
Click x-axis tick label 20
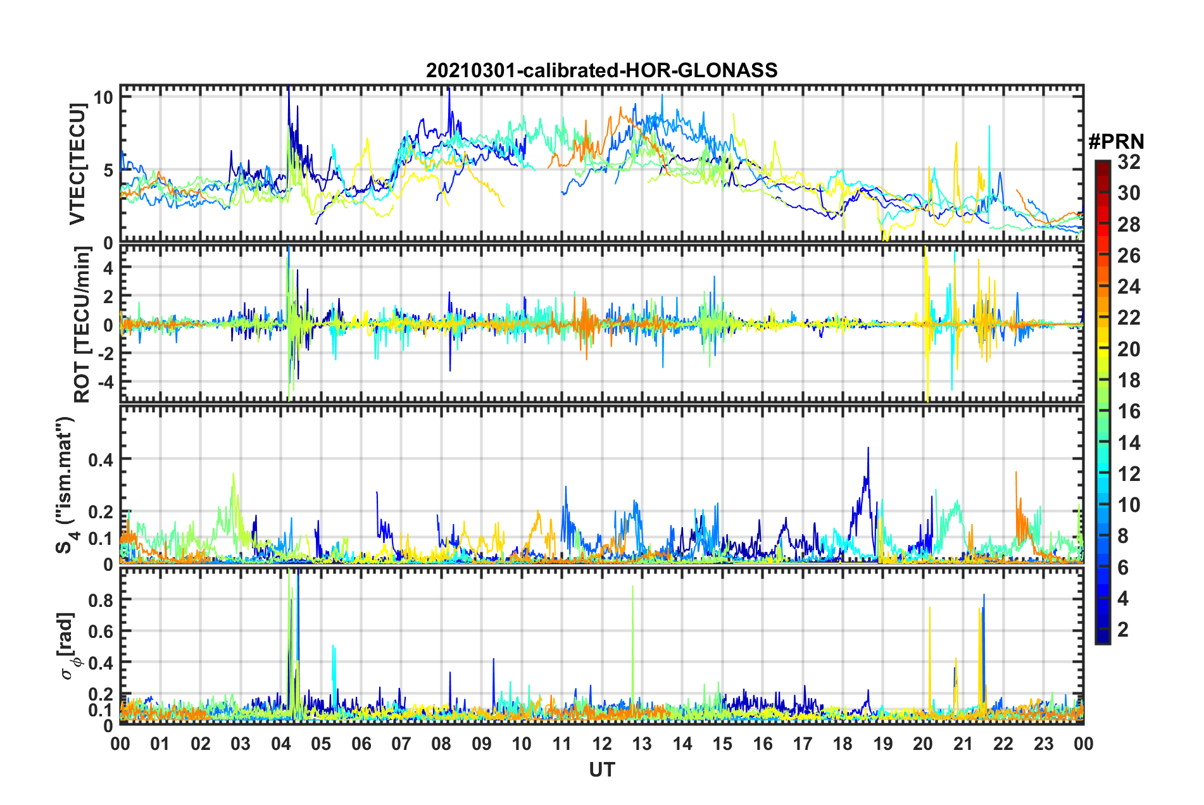tap(923, 743)
